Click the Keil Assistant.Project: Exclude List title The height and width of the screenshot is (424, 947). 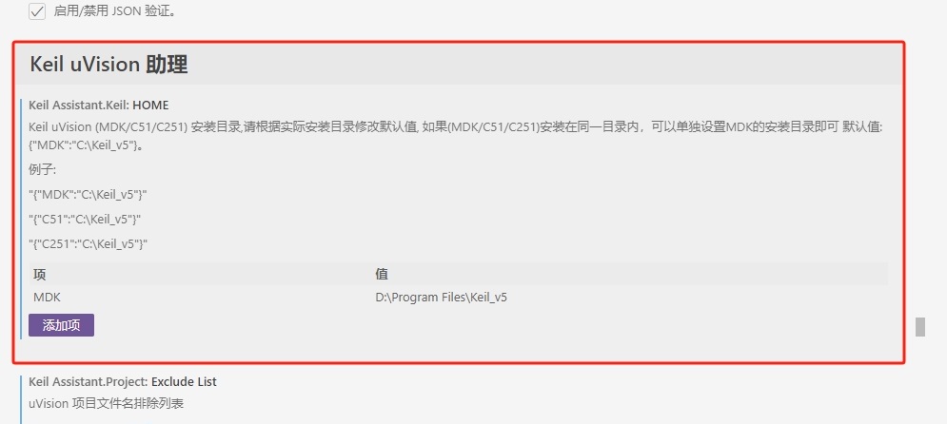pyautogui.click(x=123, y=382)
